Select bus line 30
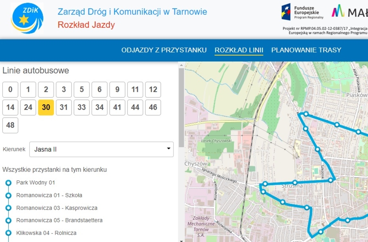 pos(46,108)
